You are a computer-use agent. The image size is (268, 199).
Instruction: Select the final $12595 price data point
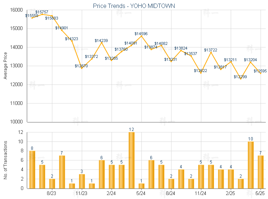pyautogui.click(x=260, y=73)
